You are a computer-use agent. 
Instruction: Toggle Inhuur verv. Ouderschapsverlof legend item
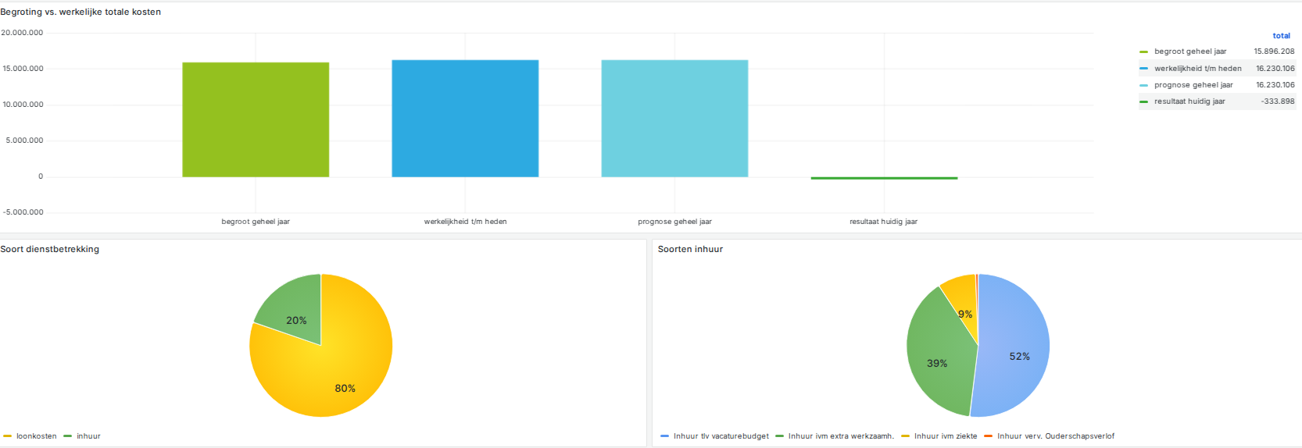coord(1056,436)
